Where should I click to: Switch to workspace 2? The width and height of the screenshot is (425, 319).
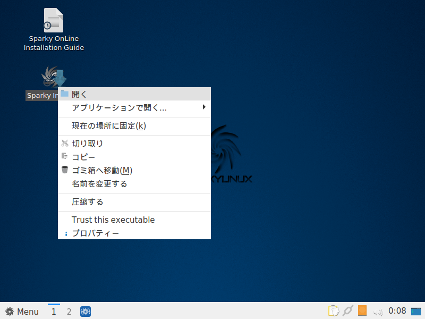[69, 312]
